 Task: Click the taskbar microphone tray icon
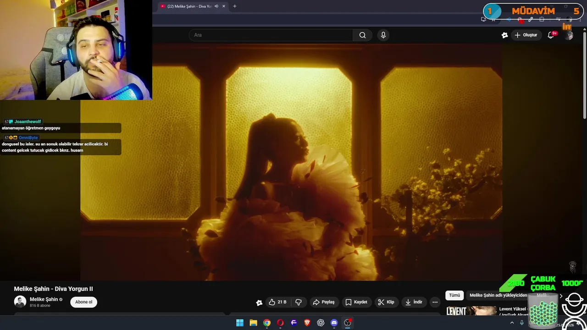522,323
